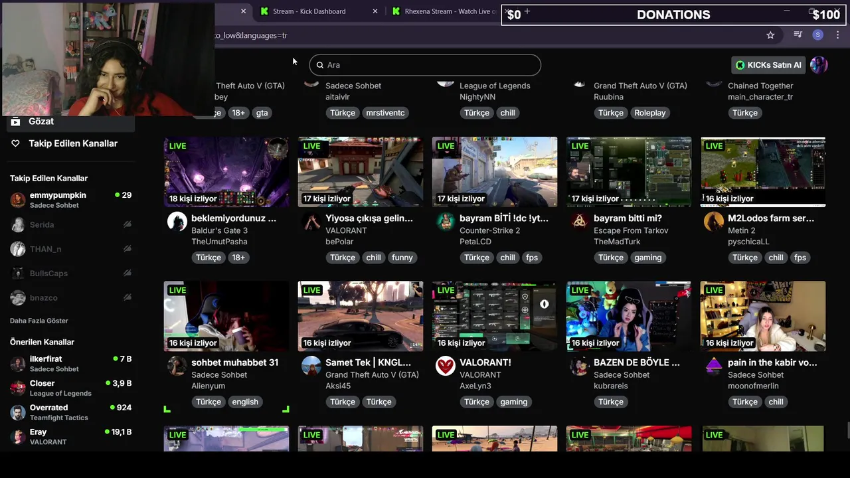The width and height of the screenshot is (850, 478).
Task: Open THAN_n channel avatar
Action: (18, 249)
